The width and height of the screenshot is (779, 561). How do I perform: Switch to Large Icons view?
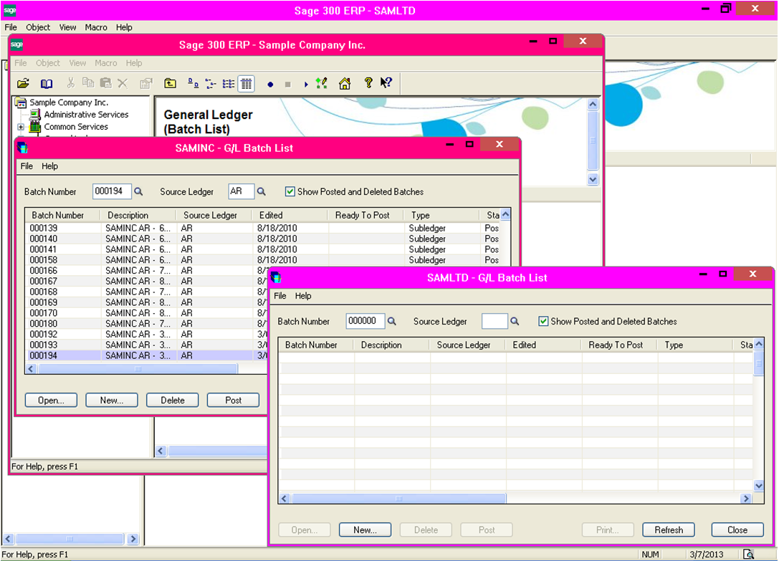coord(193,84)
